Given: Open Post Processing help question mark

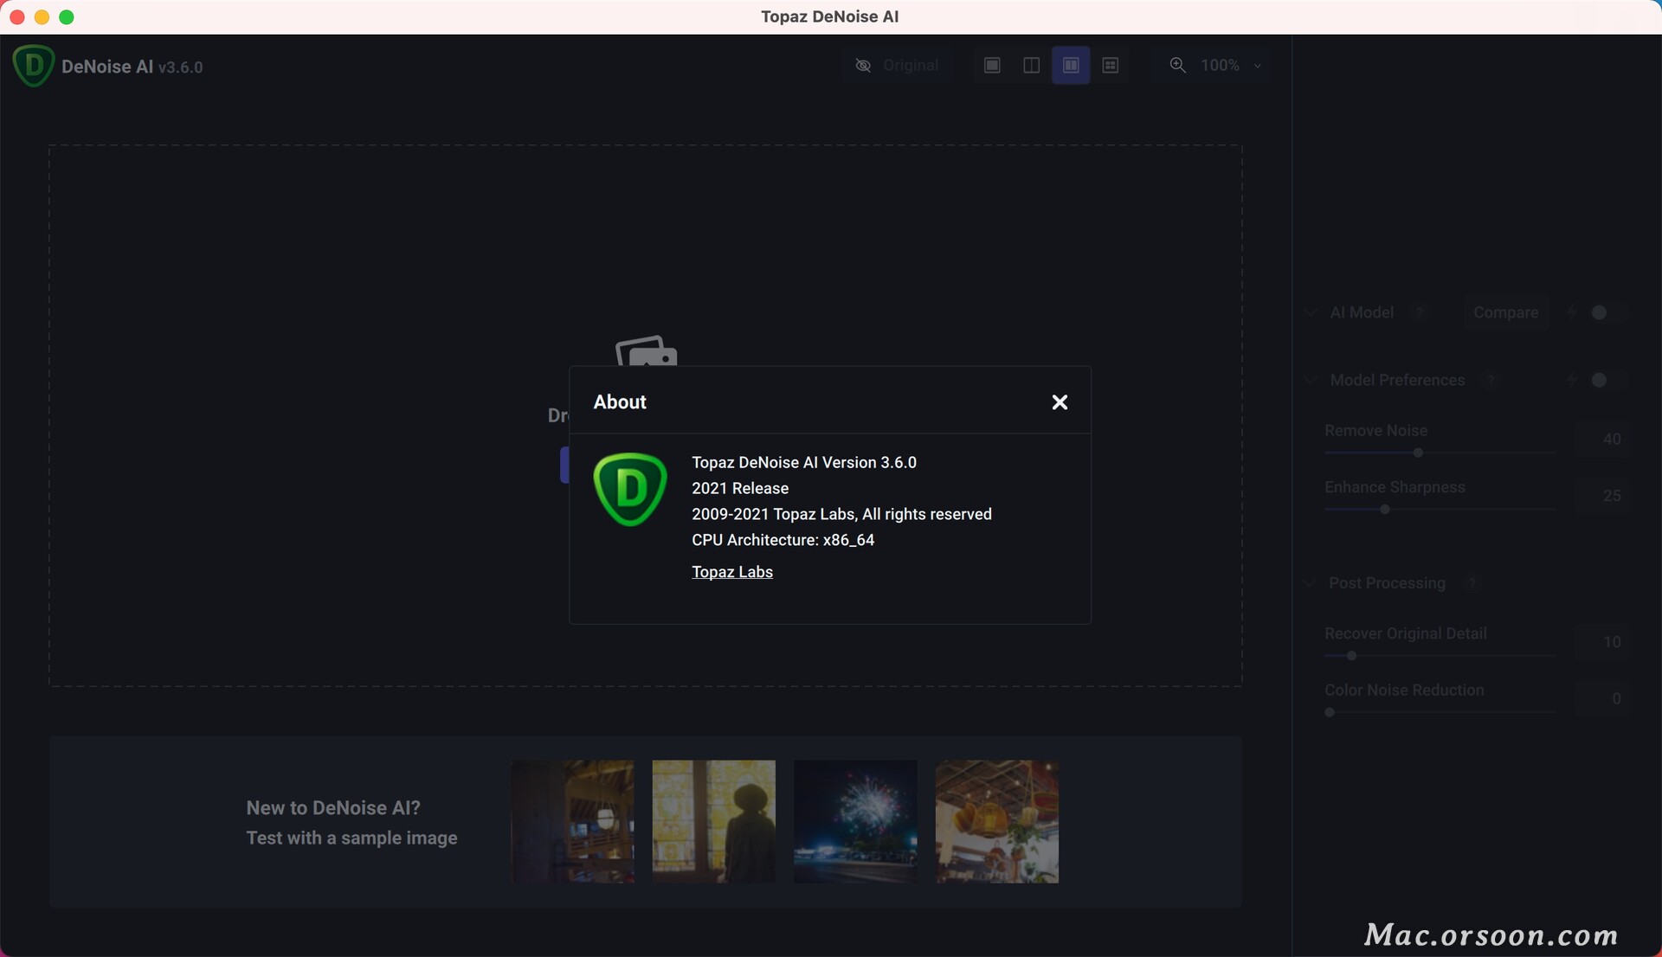Looking at the screenshot, I should point(1472,583).
